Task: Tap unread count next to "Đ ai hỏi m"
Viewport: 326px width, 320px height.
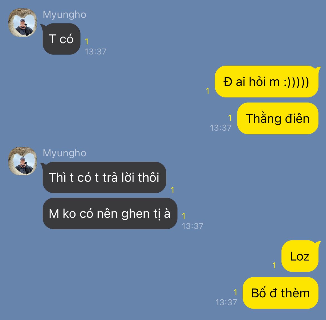Action: pos(207,91)
